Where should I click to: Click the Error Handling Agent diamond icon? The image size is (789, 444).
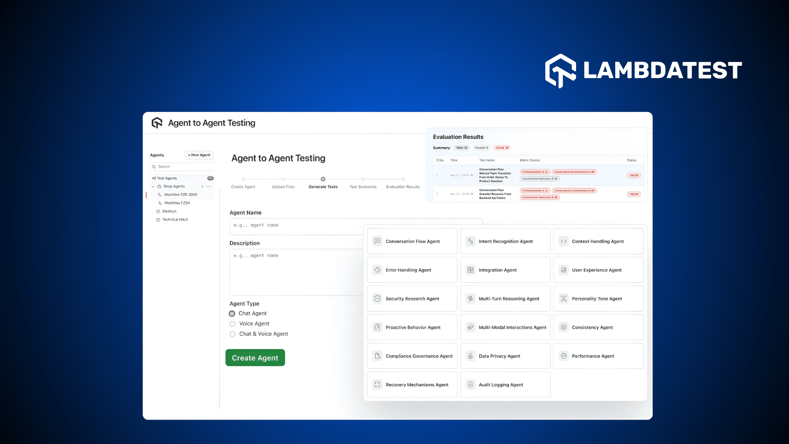377,270
